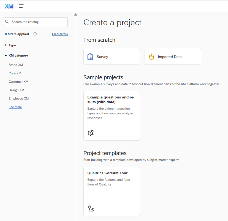
Task: Filter by Brand XM category
Action: pos(16,65)
